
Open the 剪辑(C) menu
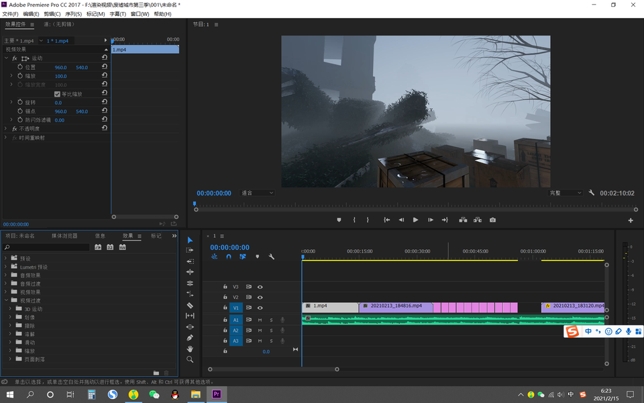click(x=52, y=14)
